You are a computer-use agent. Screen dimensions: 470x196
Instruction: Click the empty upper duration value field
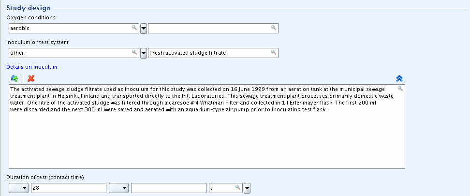(x=169, y=188)
